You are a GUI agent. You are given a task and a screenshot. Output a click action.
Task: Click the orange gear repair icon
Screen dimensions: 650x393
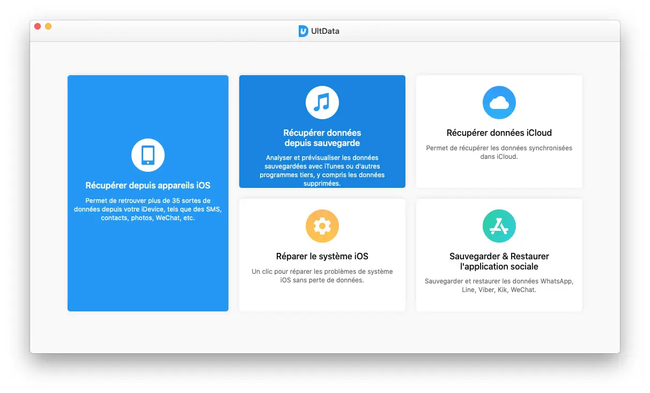(x=322, y=226)
